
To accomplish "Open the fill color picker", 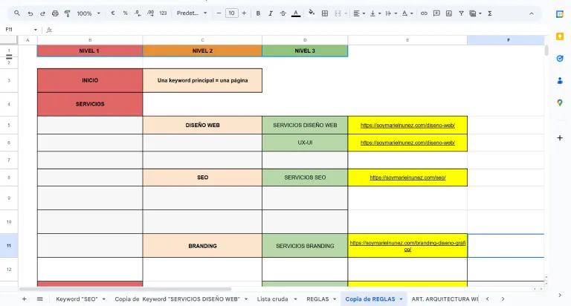I will point(312,13).
